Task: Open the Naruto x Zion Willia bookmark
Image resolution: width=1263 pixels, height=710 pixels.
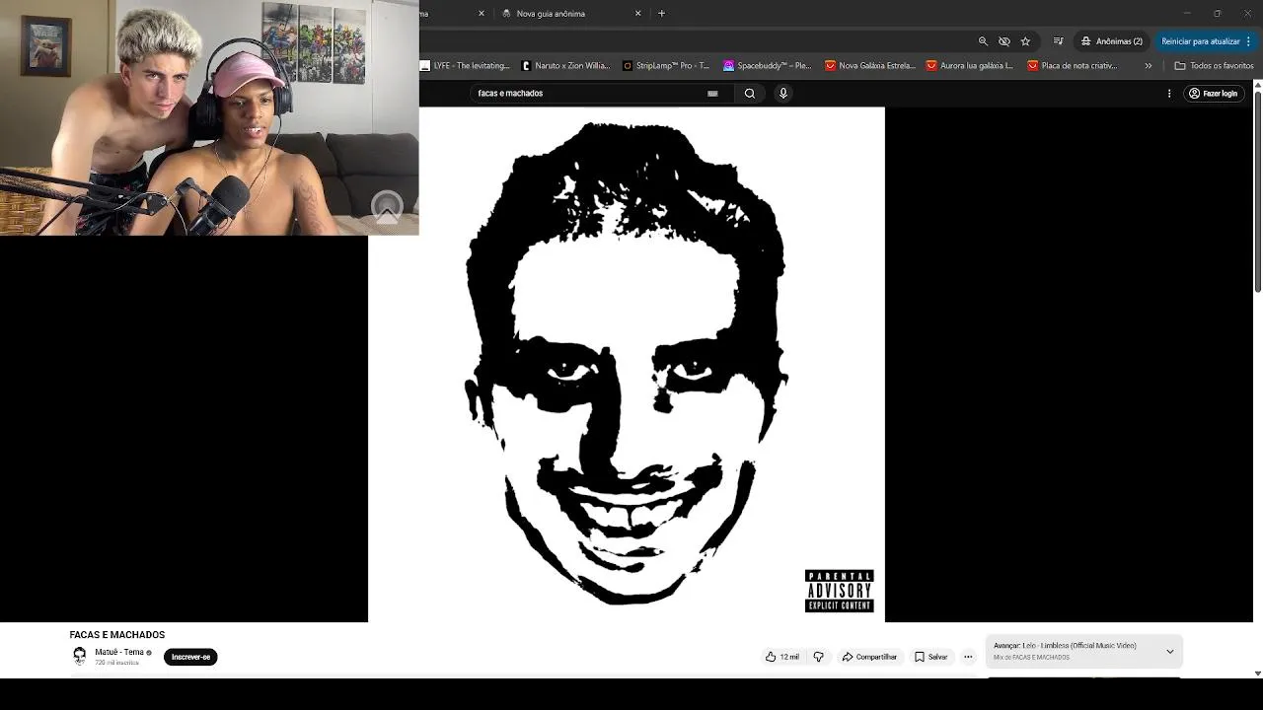Action: 566,66
